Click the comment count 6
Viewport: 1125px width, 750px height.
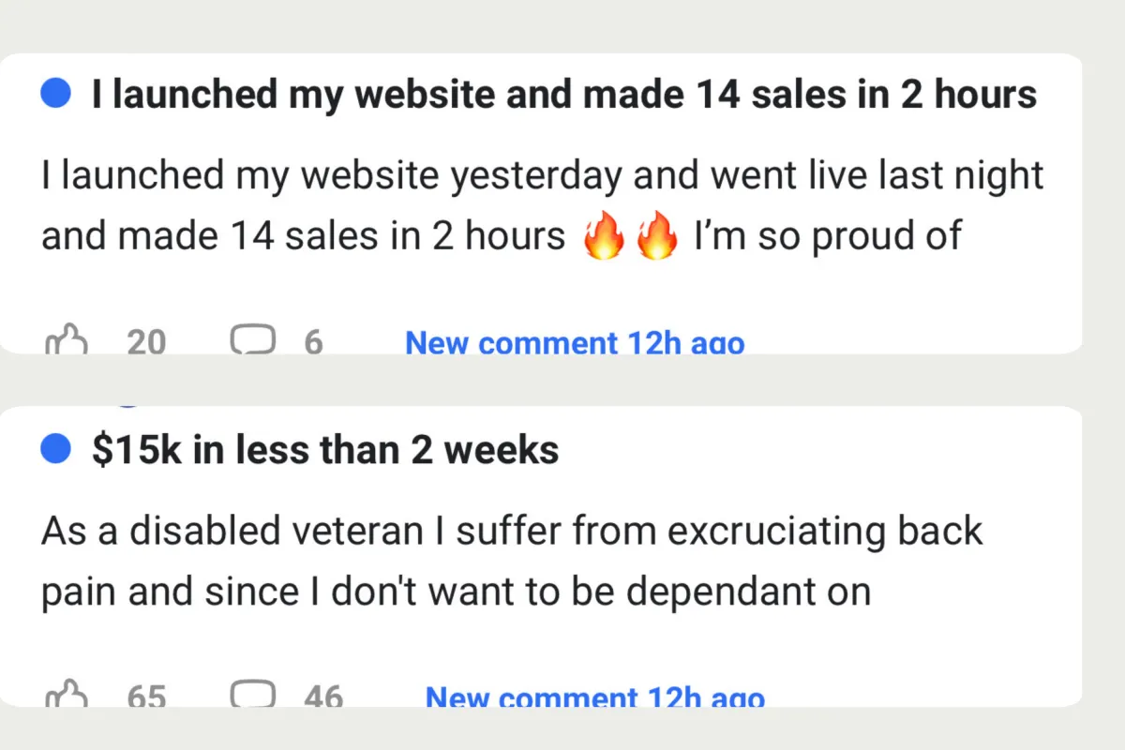pyautogui.click(x=313, y=342)
